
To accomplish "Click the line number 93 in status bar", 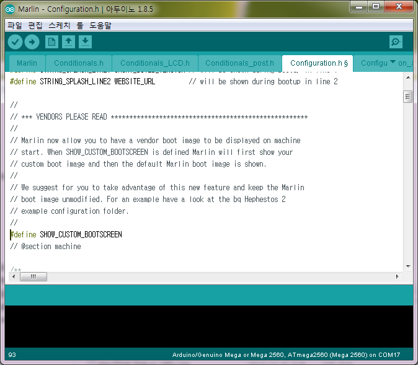I will (12, 355).
